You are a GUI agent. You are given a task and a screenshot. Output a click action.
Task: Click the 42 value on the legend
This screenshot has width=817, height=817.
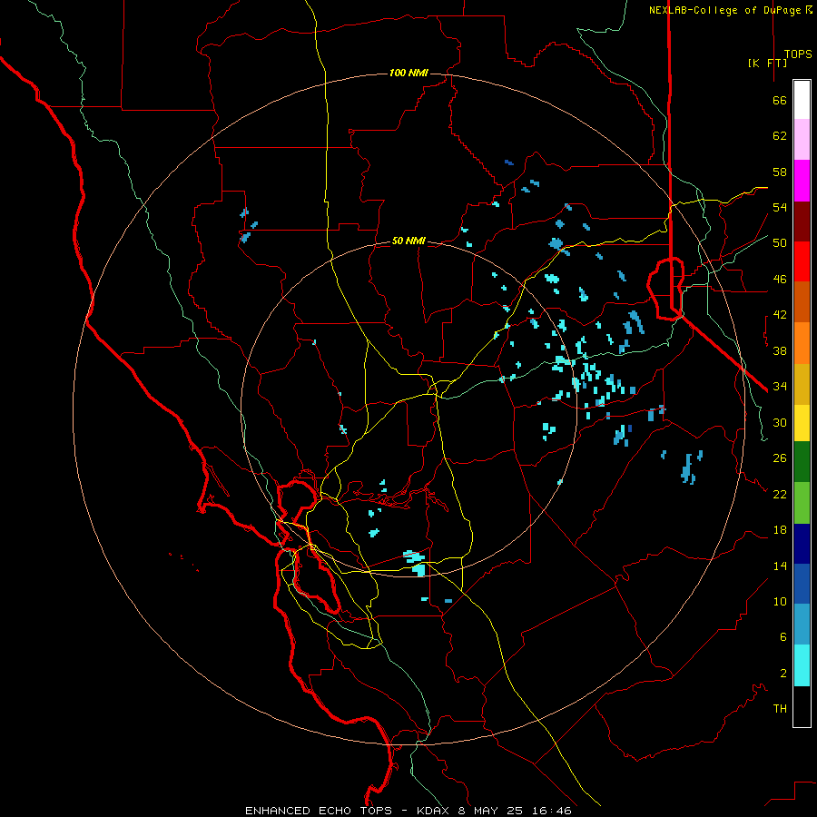tap(780, 314)
